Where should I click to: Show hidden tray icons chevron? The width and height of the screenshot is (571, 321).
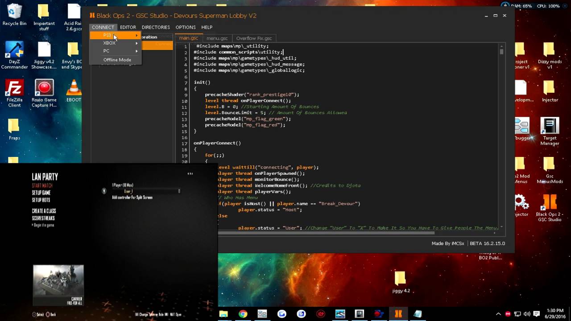pyautogui.click(x=498, y=314)
